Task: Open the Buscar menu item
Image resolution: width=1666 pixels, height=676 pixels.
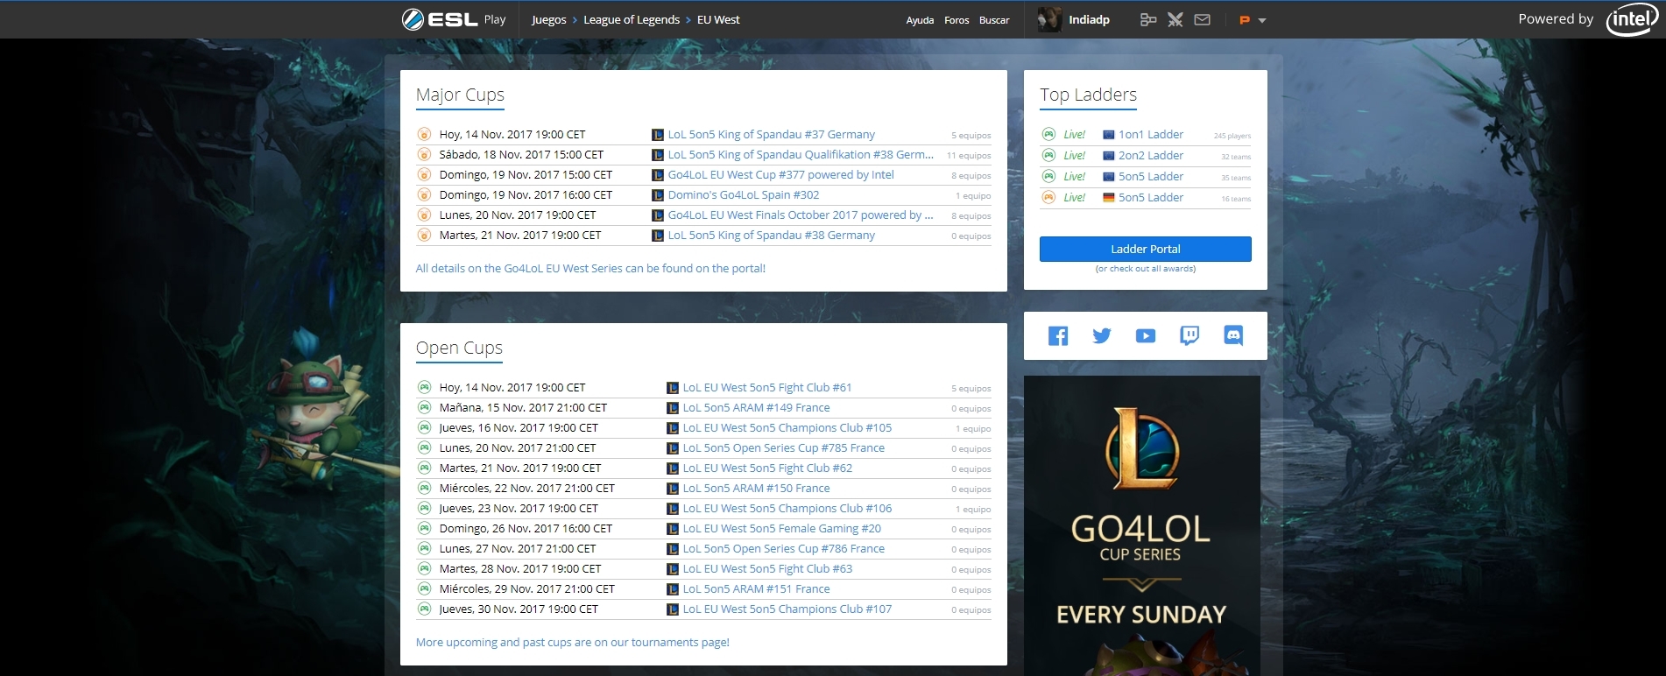Action: tap(994, 20)
